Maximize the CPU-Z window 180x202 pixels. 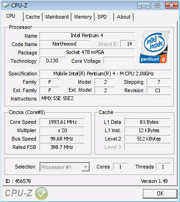click(x=157, y=6)
